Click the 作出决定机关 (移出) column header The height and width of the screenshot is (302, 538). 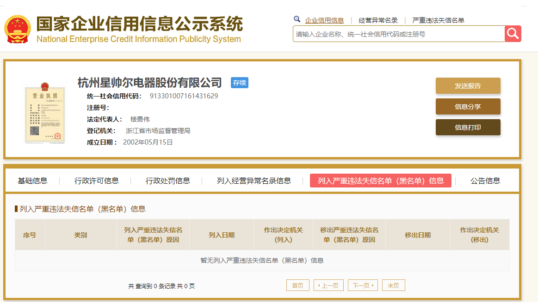click(479, 235)
